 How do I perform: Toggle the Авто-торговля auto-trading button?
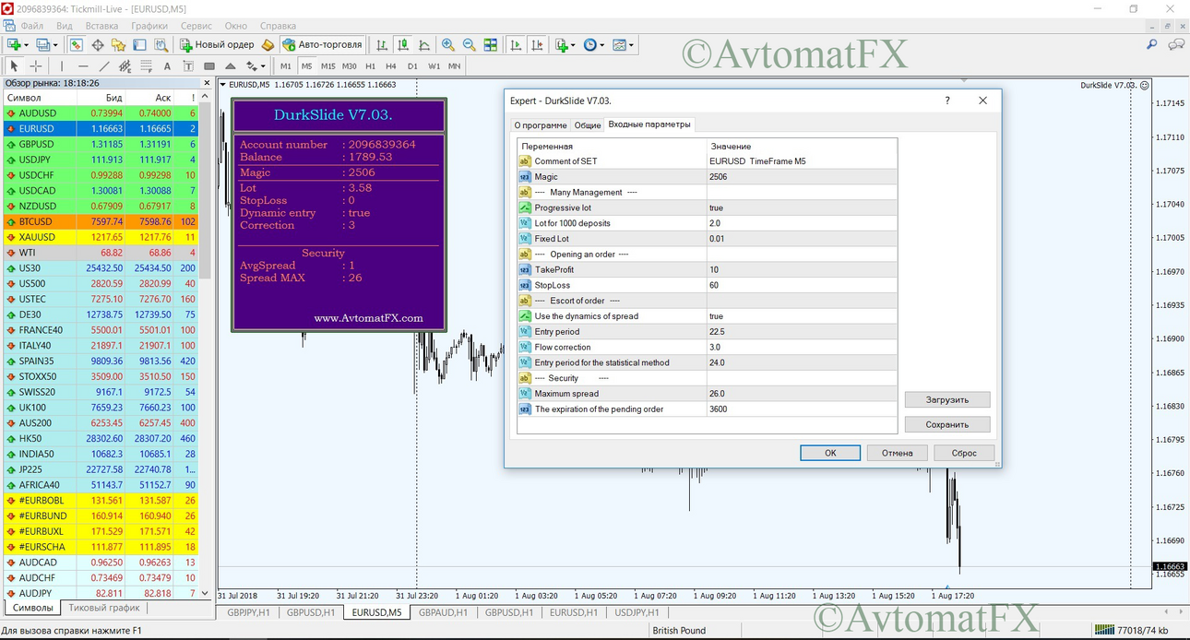click(x=323, y=44)
